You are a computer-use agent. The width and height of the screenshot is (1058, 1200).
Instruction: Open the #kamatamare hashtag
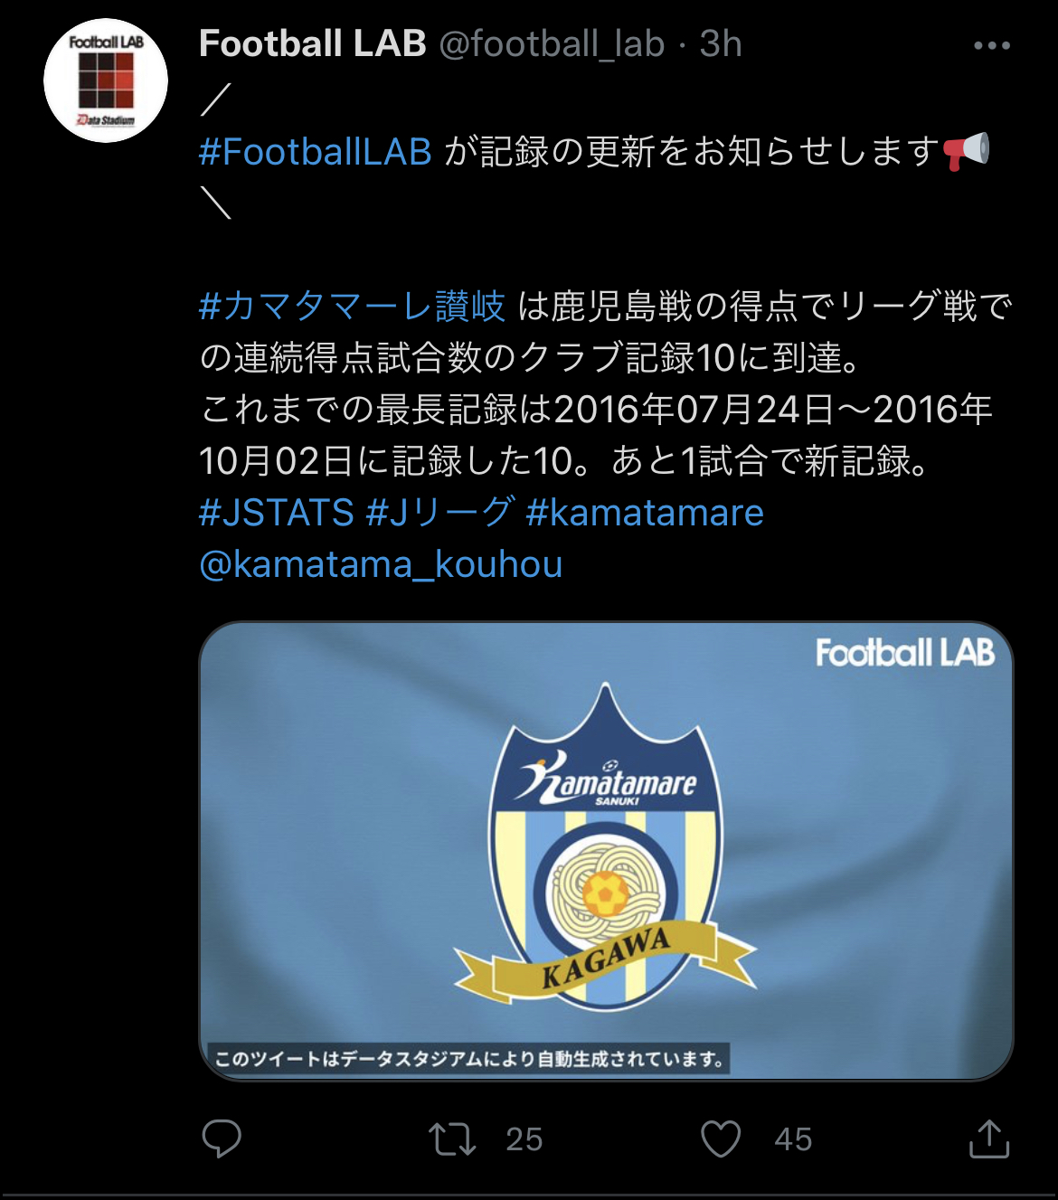pos(645,513)
